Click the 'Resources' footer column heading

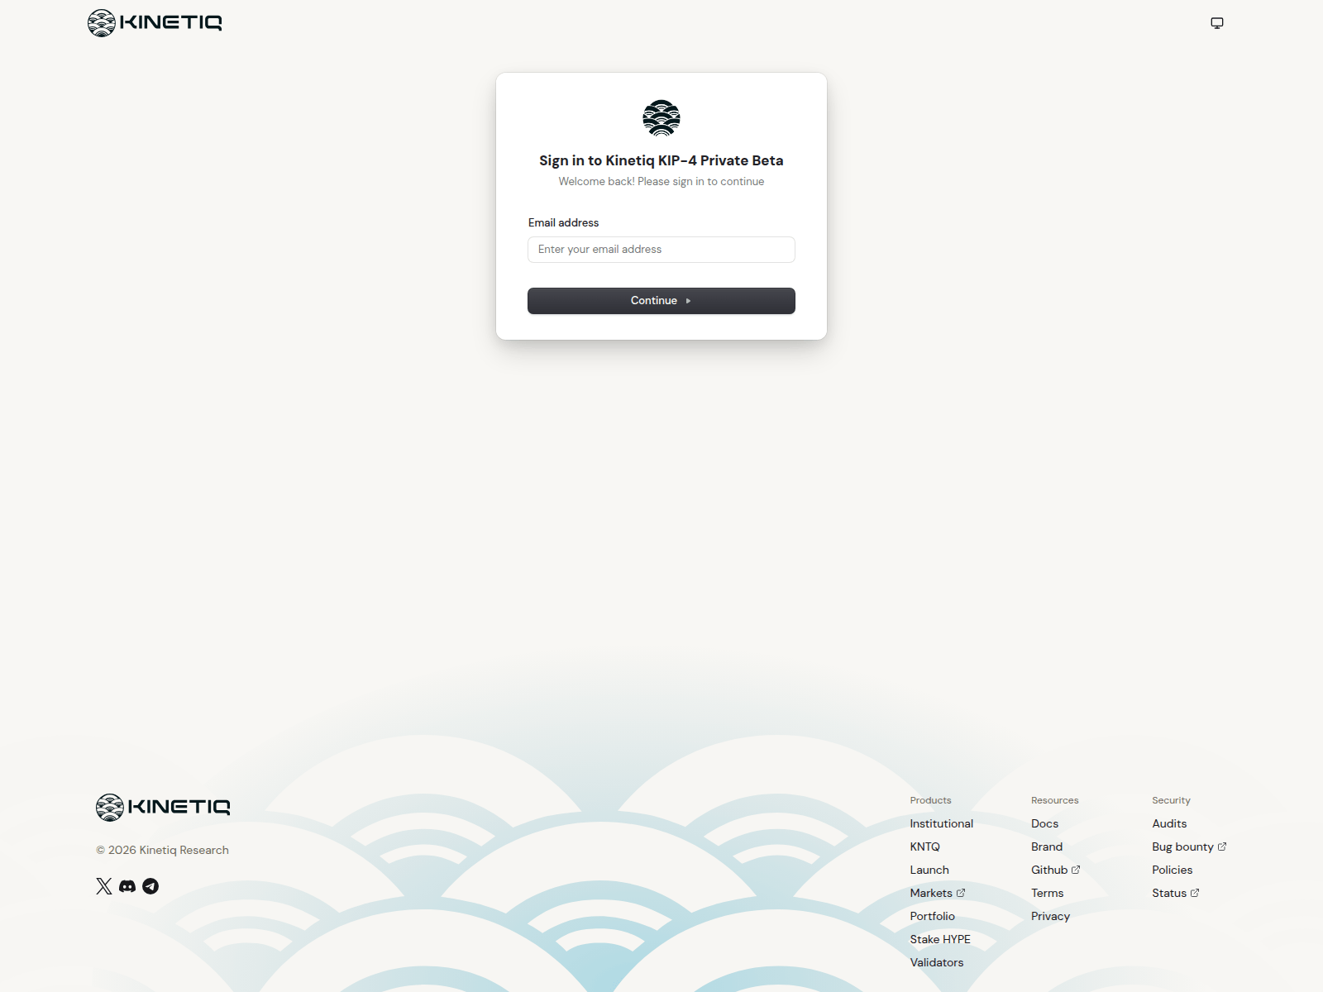tap(1055, 800)
